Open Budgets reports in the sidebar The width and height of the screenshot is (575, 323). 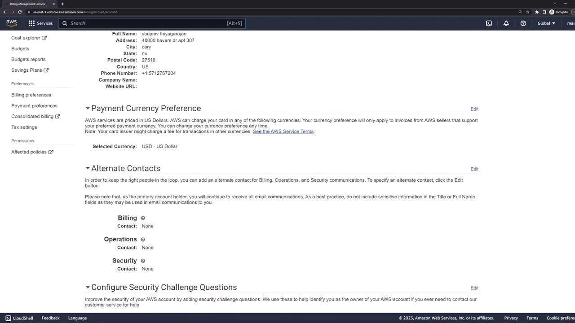[28, 60]
